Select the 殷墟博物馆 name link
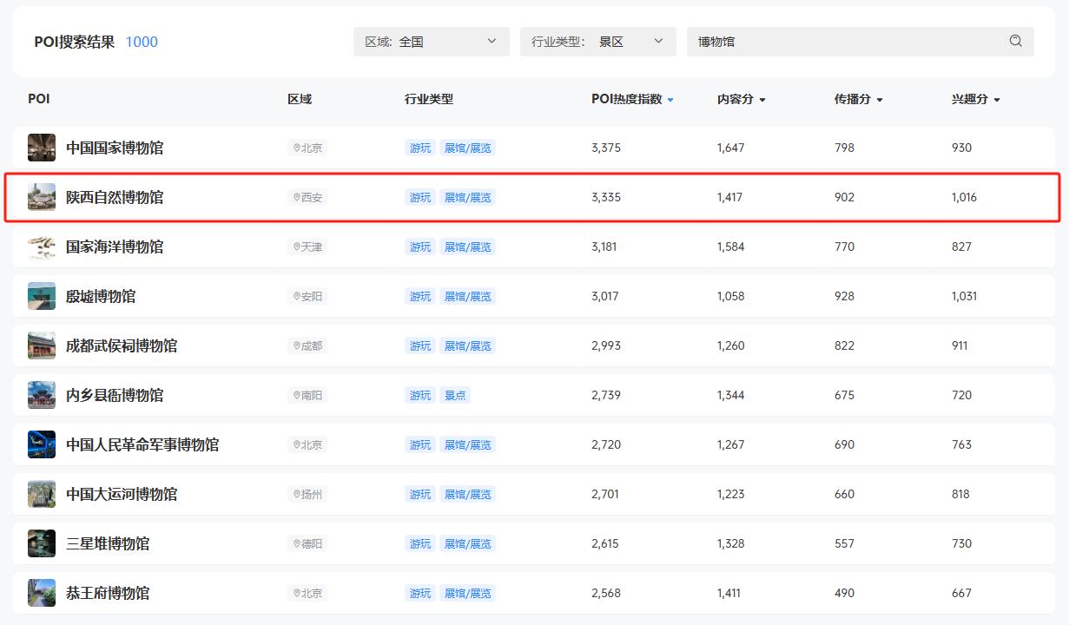The image size is (1069, 625). pos(101,296)
